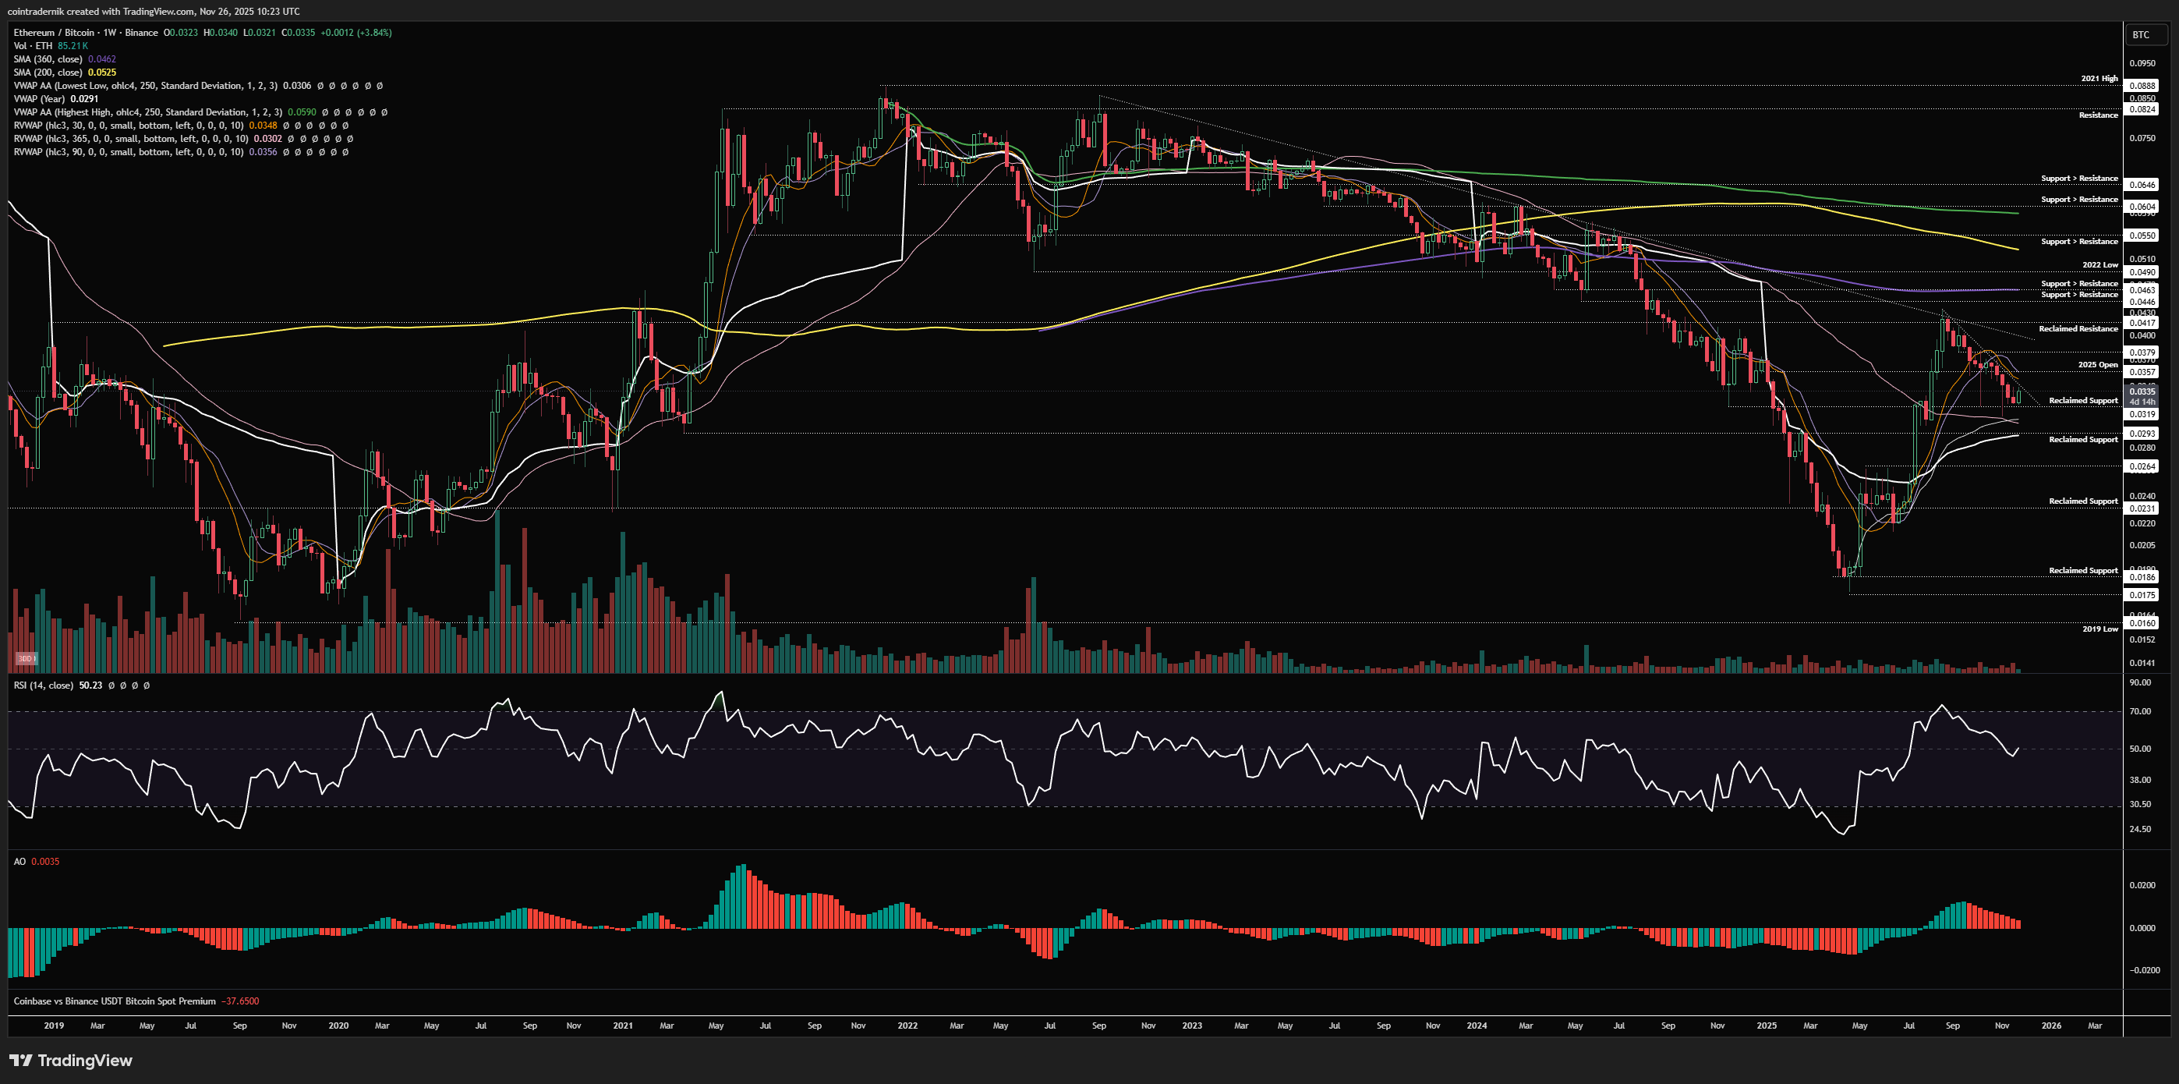
Task: Click the 2022 Low line text label
Action: click(2099, 265)
